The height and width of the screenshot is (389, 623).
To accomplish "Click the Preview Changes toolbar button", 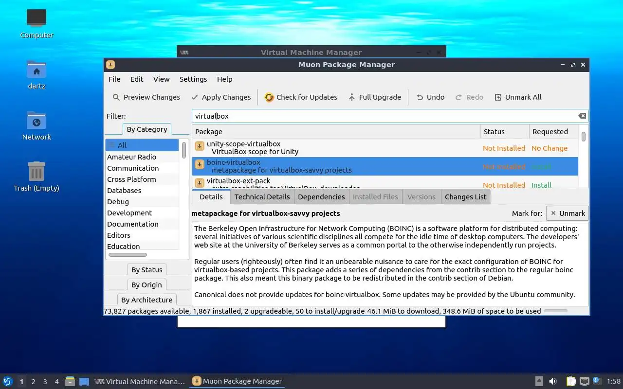I will point(146,97).
